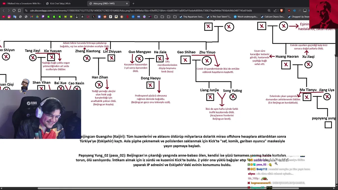Image resolution: width=338 pixels, height=190 pixels.
Task: Reload the Adsz.png page
Action: 14,11
